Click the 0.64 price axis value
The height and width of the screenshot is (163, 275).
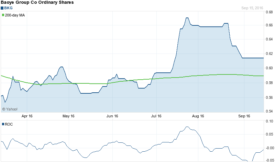click(x=269, y=39)
